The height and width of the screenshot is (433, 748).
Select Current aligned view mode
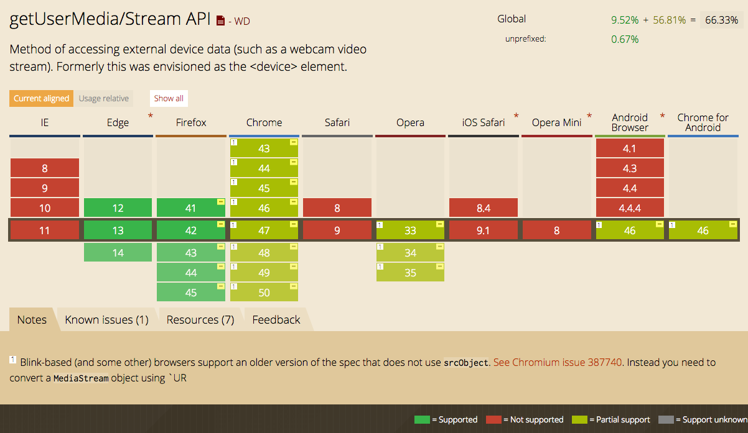click(x=42, y=98)
